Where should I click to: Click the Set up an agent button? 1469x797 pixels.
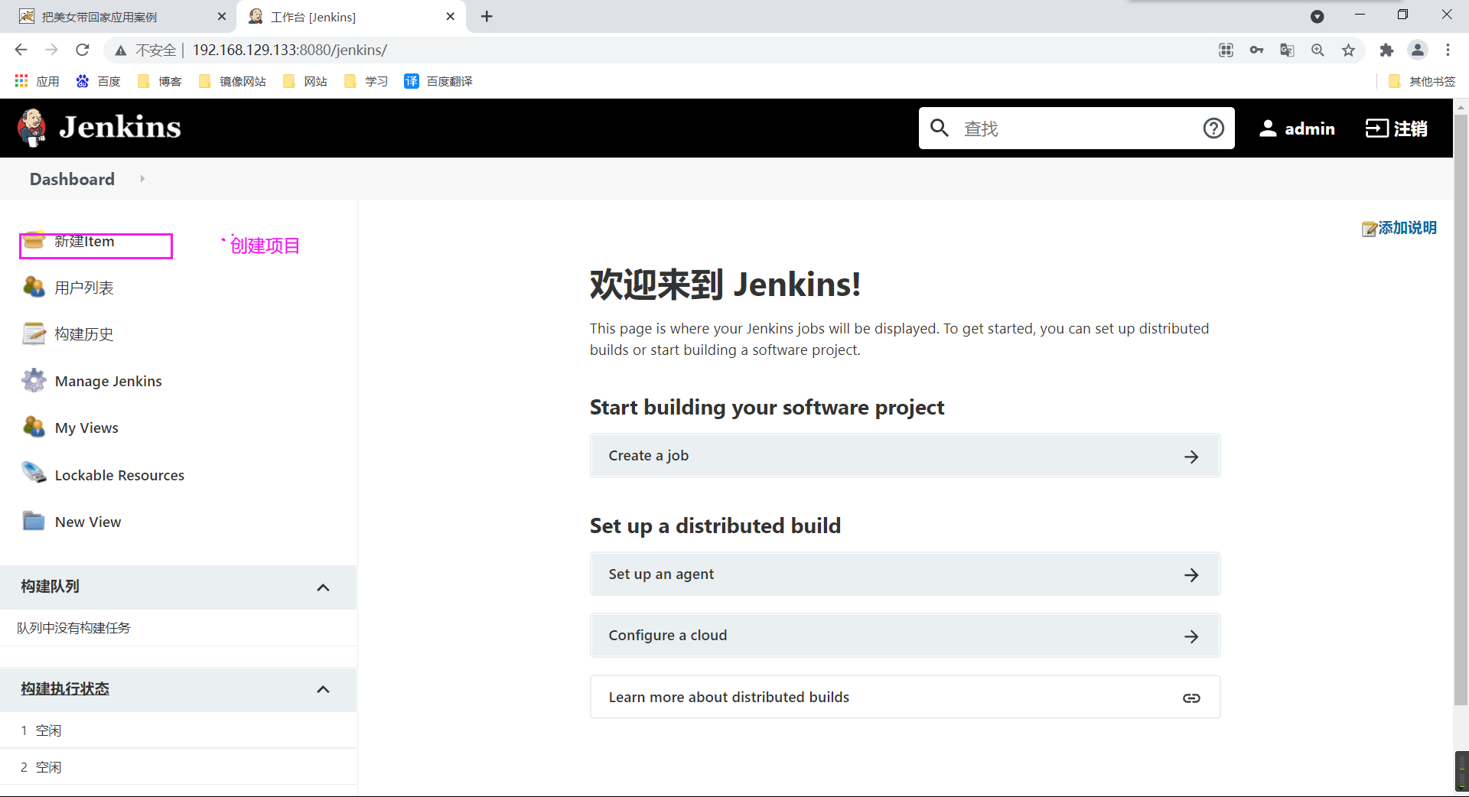click(905, 574)
